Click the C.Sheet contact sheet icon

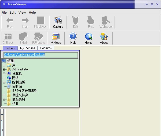pyautogui.click(x=8, y=37)
